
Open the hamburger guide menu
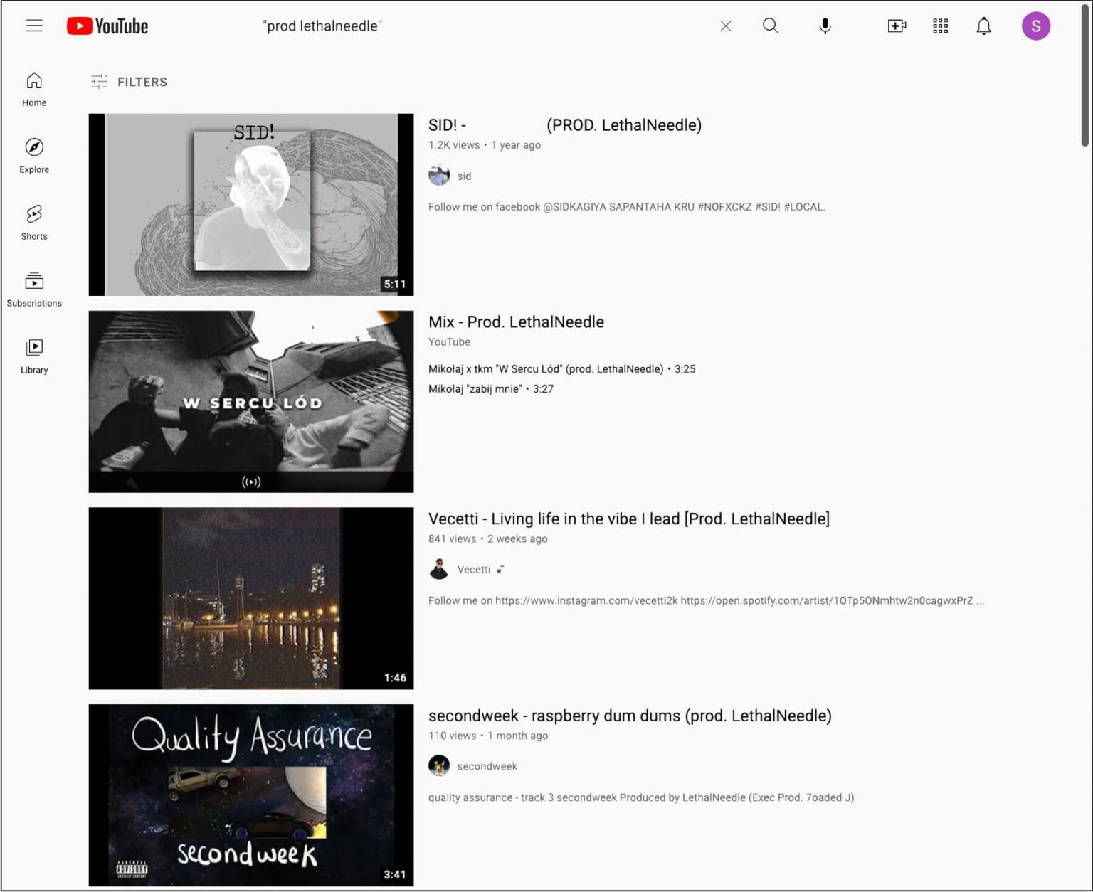click(x=34, y=26)
